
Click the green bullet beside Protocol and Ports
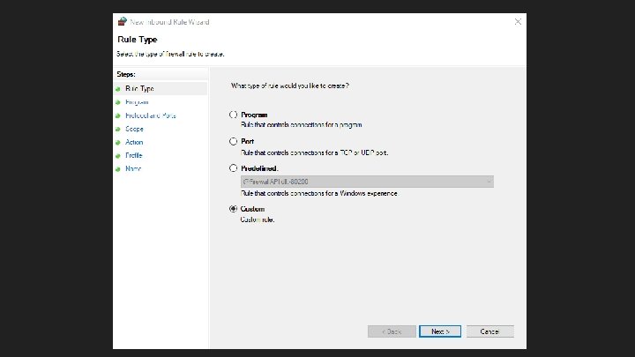coord(118,115)
